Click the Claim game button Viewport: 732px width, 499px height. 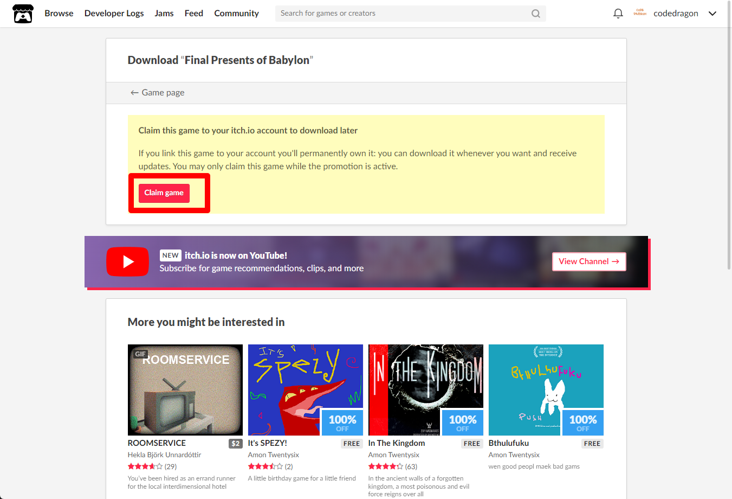(164, 193)
